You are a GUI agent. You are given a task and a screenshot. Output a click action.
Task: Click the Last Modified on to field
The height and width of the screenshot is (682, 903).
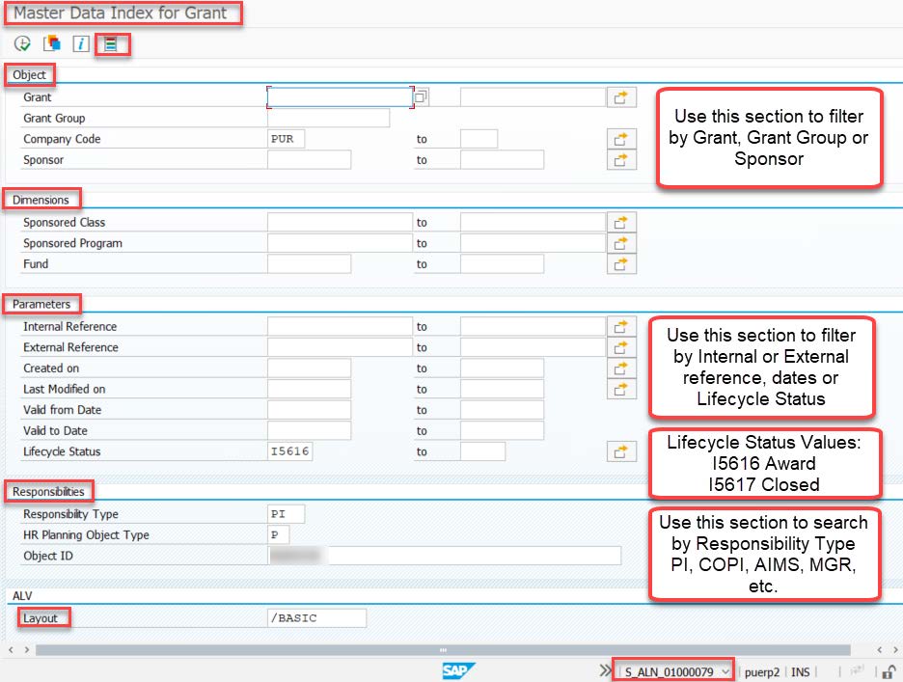pos(503,389)
